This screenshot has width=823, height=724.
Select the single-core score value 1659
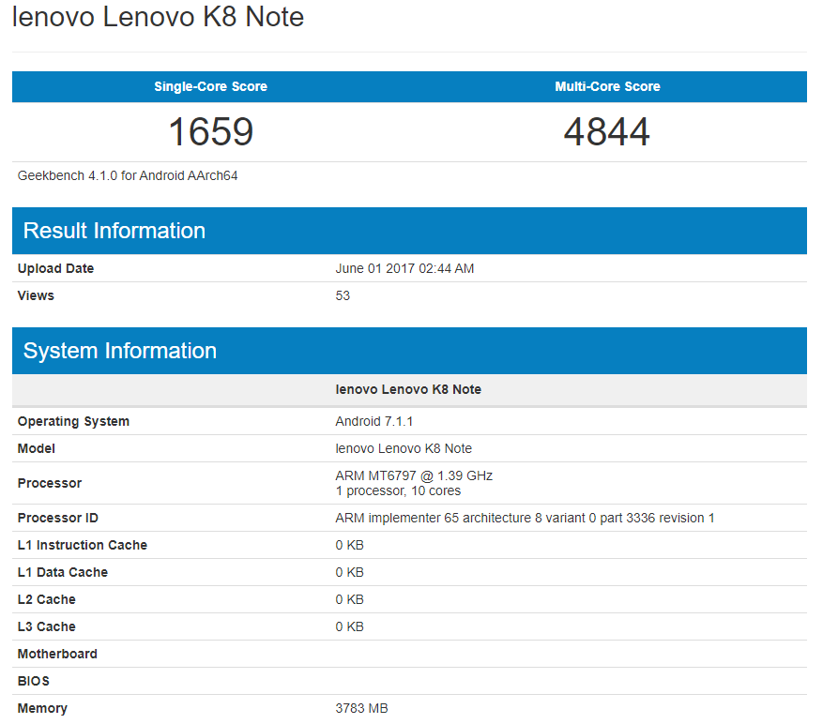tap(210, 131)
